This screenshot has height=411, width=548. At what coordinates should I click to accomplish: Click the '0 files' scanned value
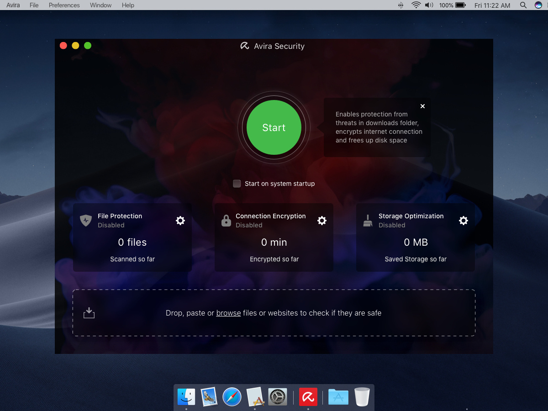pyautogui.click(x=132, y=242)
